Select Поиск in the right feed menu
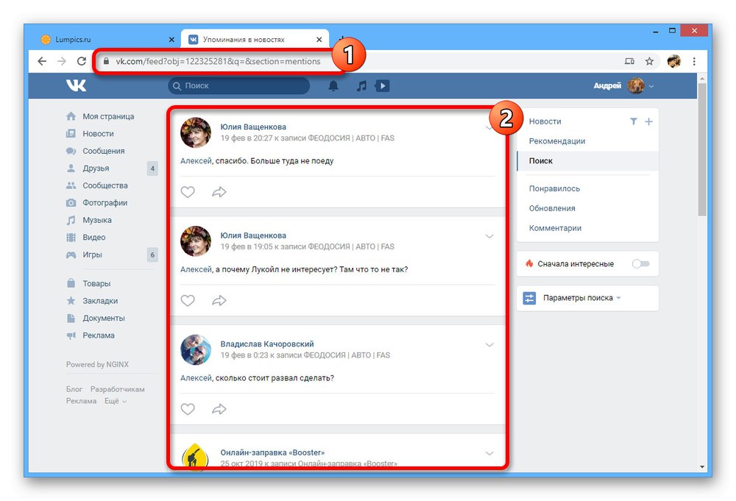736x501 pixels. click(587, 161)
